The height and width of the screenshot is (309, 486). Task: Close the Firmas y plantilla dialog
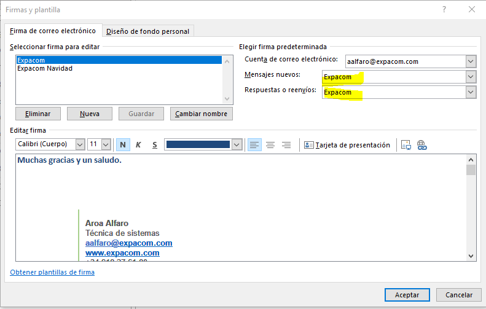pyautogui.click(x=472, y=9)
